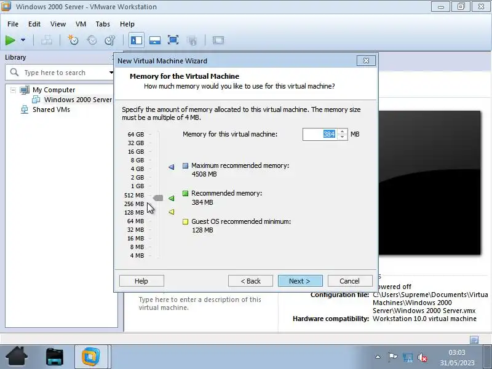The width and height of the screenshot is (492, 369).
Task: Click the status bar icon at bottom right
Action: coord(474,339)
